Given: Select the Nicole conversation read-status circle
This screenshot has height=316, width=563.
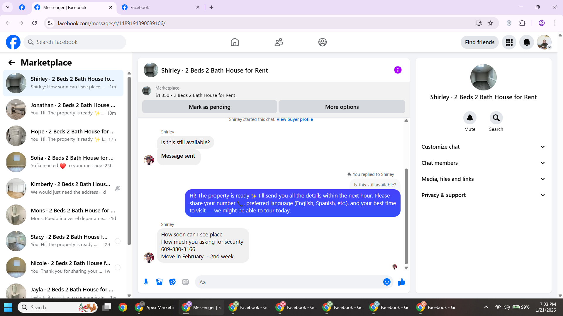Looking at the screenshot, I should (118, 267).
